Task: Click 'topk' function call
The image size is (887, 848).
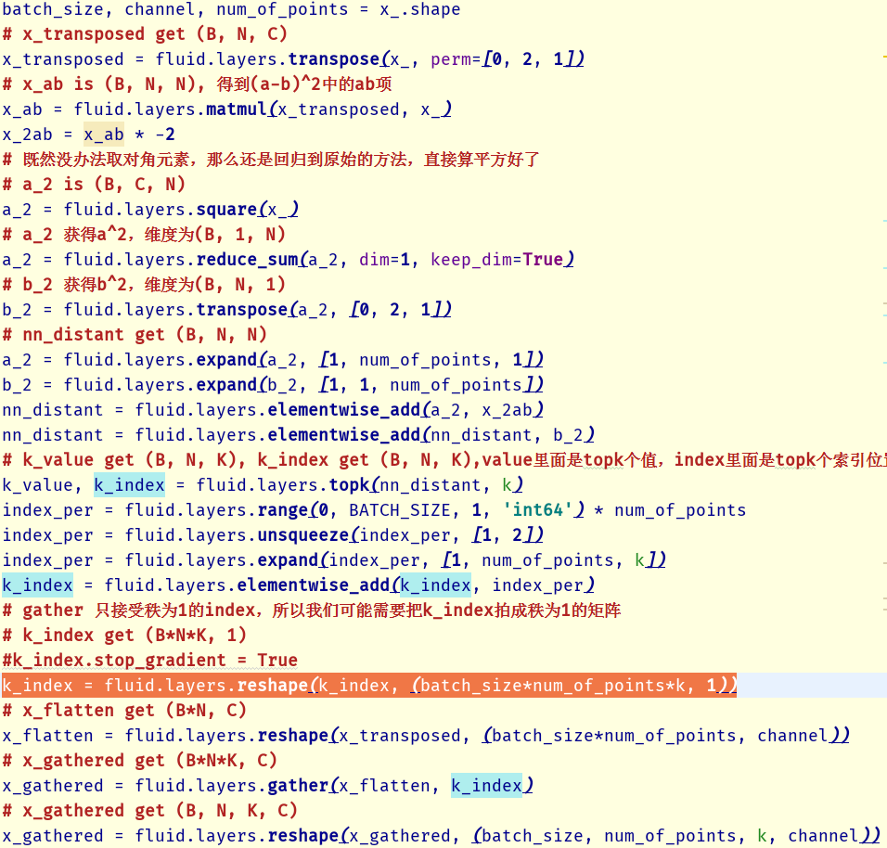Action: click(350, 485)
